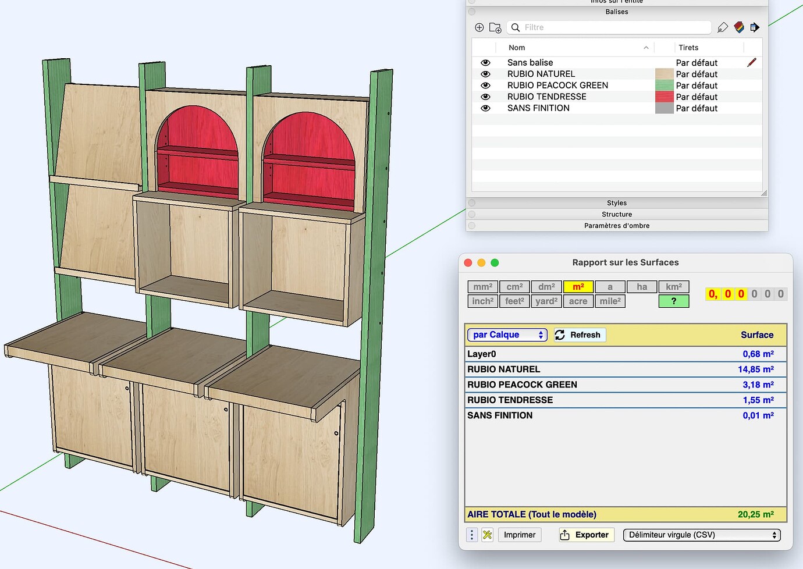The width and height of the screenshot is (803, 569).
Task: Click inside the Filtre search field
Action: (x=608, y=27)
